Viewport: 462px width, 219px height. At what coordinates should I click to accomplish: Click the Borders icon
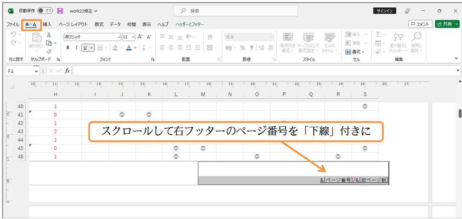100,47
